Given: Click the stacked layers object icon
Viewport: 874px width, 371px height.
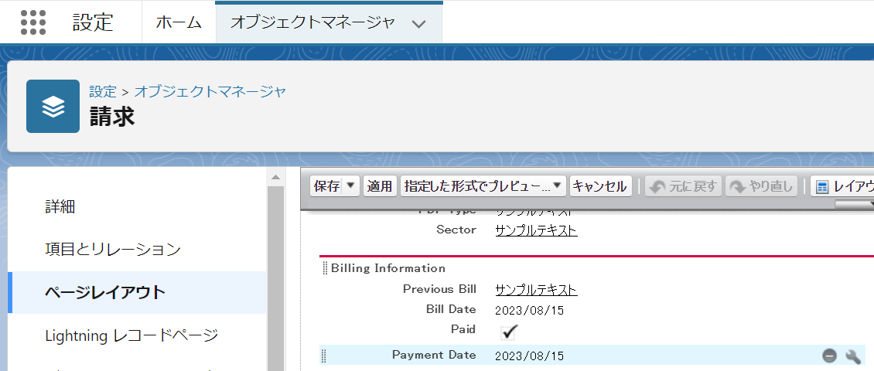Looking at the screenshot, I should (x=53, y=107).
